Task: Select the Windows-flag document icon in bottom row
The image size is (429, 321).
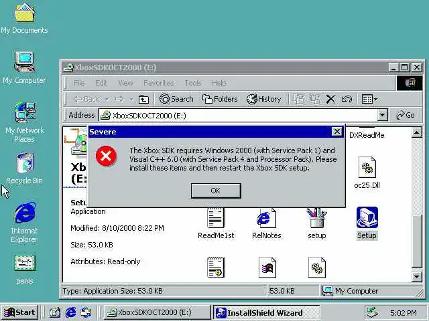Action: click(x=267, y=267)
